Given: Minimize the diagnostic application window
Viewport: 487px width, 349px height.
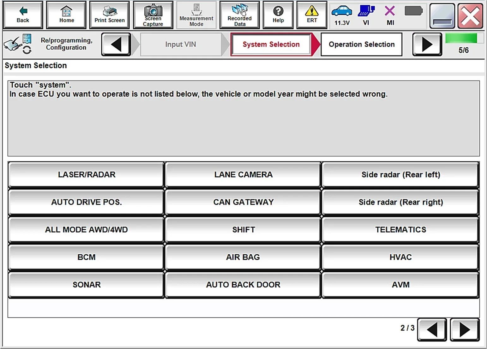Looking at the screenshot, I should tap(442, 16).
